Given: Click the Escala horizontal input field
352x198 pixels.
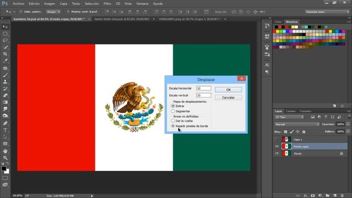Looking at the screenshot, I should click(x=204, y=88).
